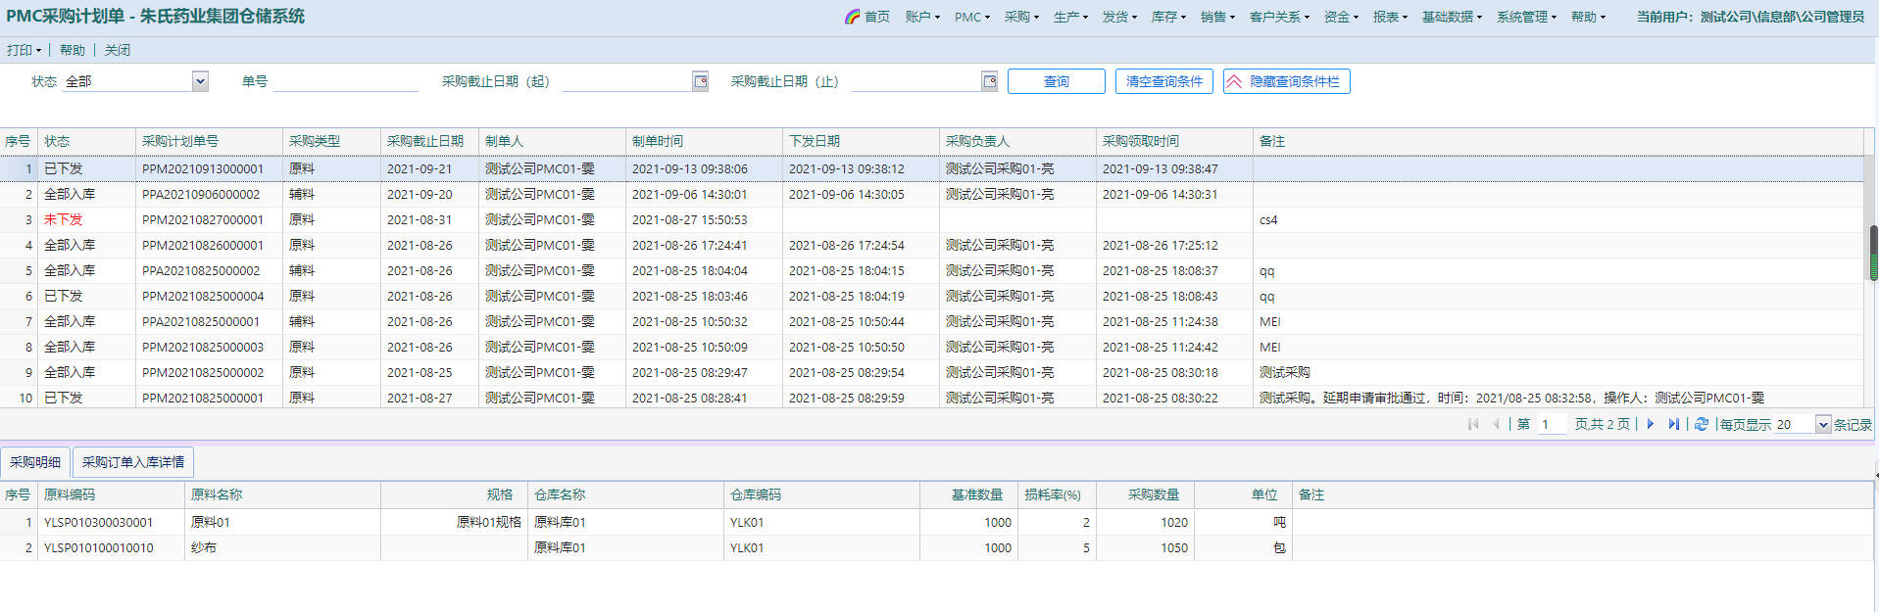Collapse search bar with 隐藏查询条件栏
Screen dimensions: 1879x612
pos(1286,81)
